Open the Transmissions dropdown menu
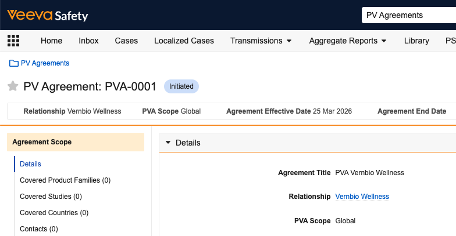 tap(261, 41)
